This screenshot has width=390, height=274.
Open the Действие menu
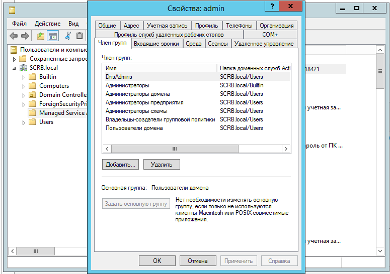(47, 24)
